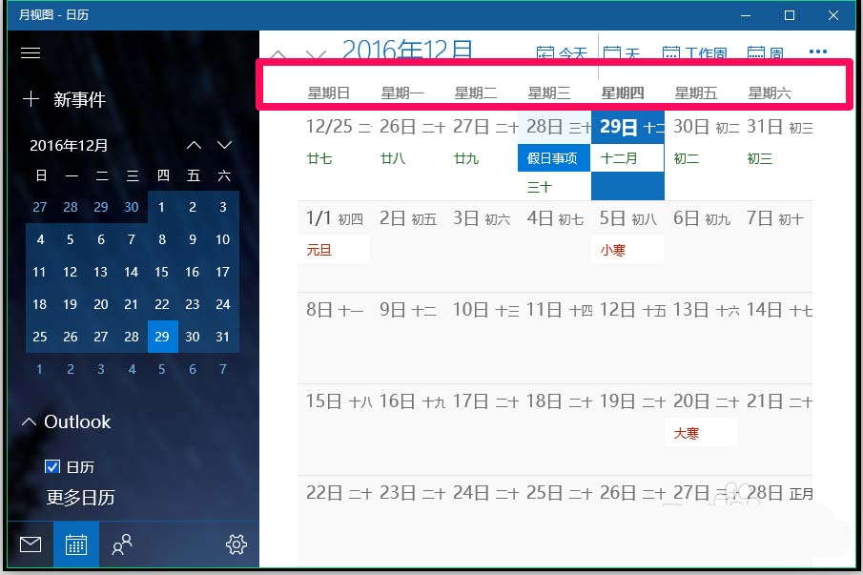The width and height of the screenshot is (863, 575).
Task: Open Settings via the gear icon
Action: (x=236, y=544)
